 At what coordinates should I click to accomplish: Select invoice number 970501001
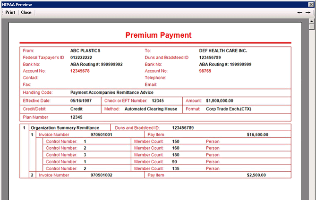pos(101,134)
